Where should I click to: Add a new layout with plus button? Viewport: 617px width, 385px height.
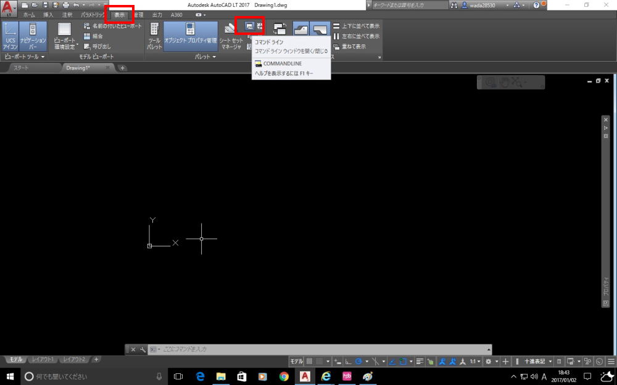(x=96, y=360)
